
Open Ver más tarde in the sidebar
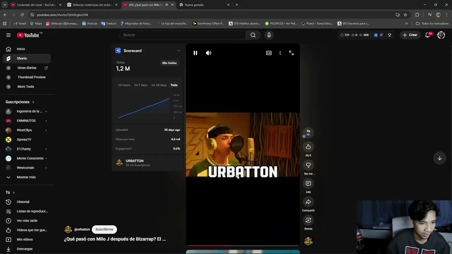[27, 220]
